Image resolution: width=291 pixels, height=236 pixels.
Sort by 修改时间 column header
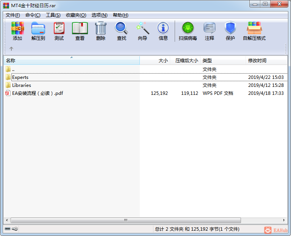[x=266, y=61]
